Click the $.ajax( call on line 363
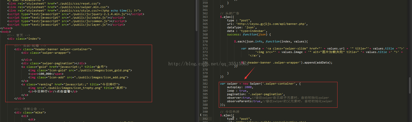 tap(227, 17)
